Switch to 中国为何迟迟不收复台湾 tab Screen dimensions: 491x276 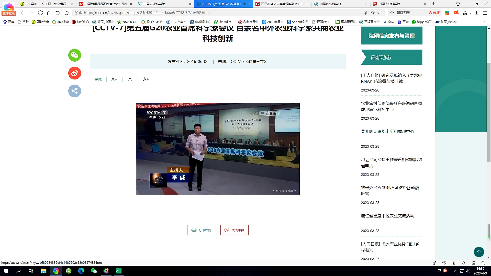click(105, 4)
